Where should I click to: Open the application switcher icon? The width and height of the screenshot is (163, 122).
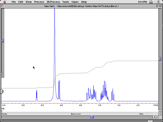pos(158,2)
